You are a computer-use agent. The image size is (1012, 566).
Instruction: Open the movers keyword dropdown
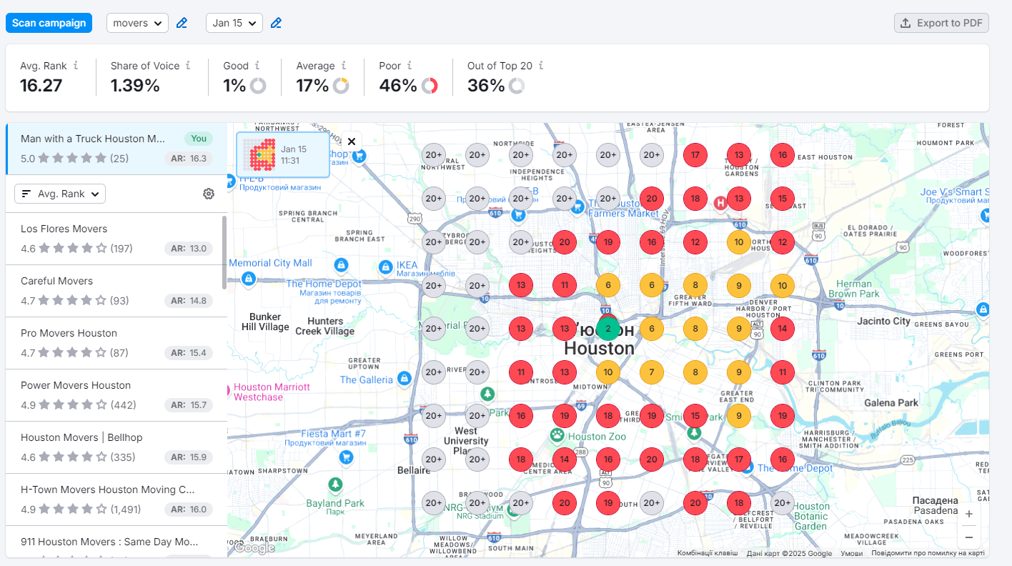click(x=137, y=23)
